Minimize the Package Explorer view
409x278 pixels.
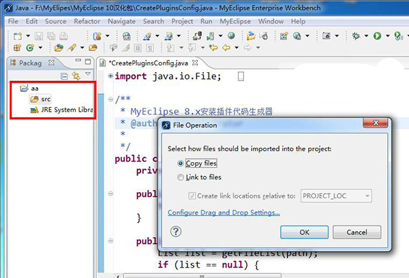[78, 60]
